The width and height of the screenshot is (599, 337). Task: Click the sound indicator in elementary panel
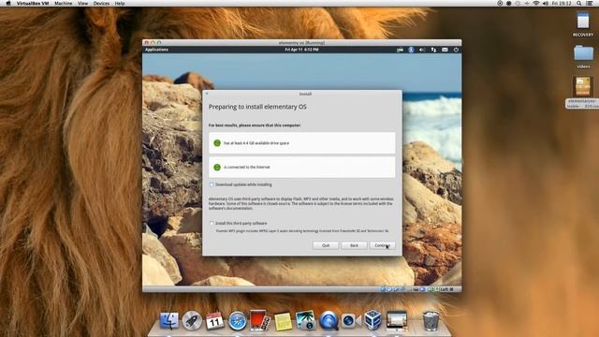(x=422, y=50)
